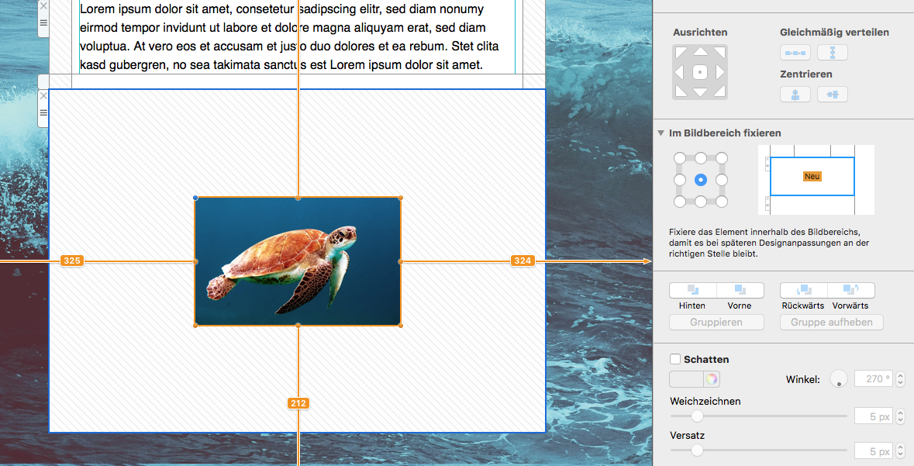The width and height of the screenshot is (914, 466).
Task: Click the 212 bottom distance label
Action: coord(298,403)
